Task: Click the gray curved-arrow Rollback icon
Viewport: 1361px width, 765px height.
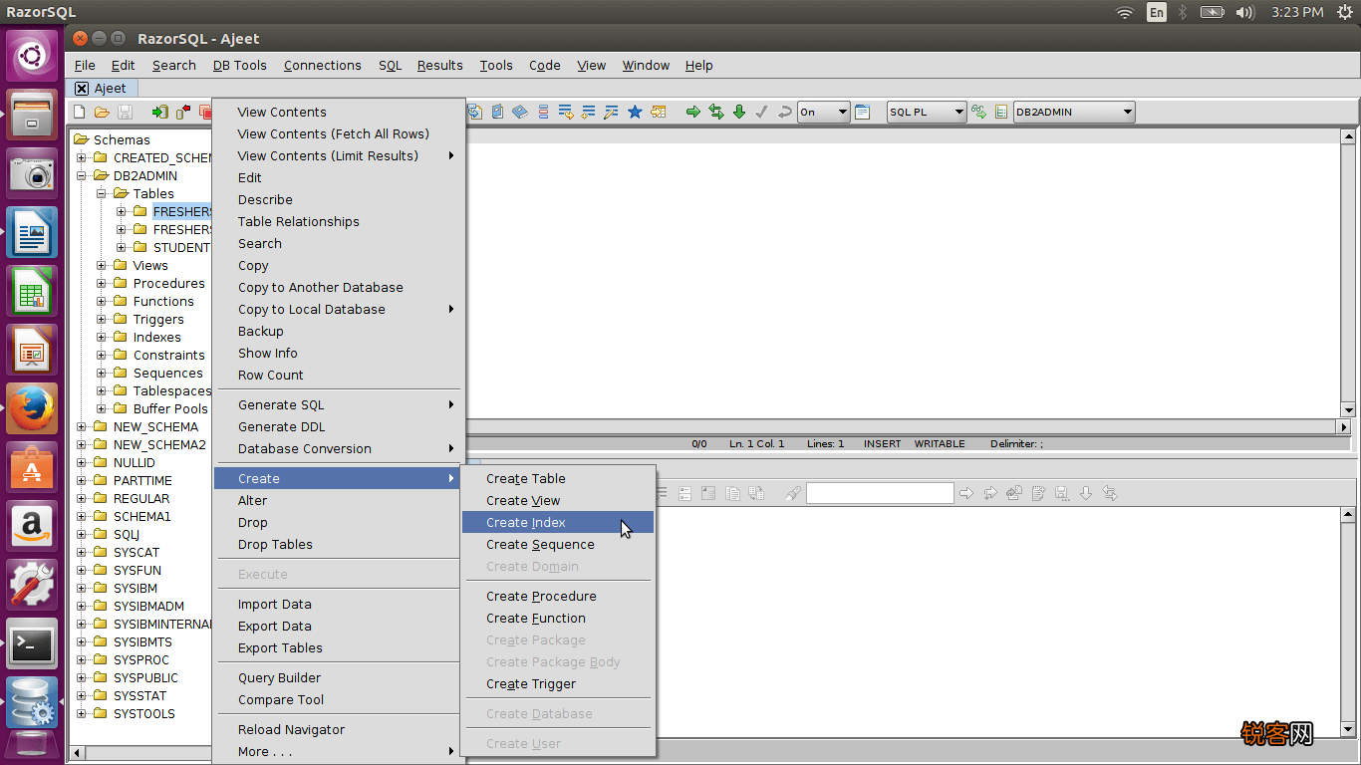Action: [785, 113]
